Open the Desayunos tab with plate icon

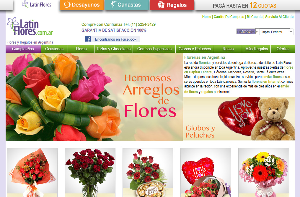pos(81,5)
